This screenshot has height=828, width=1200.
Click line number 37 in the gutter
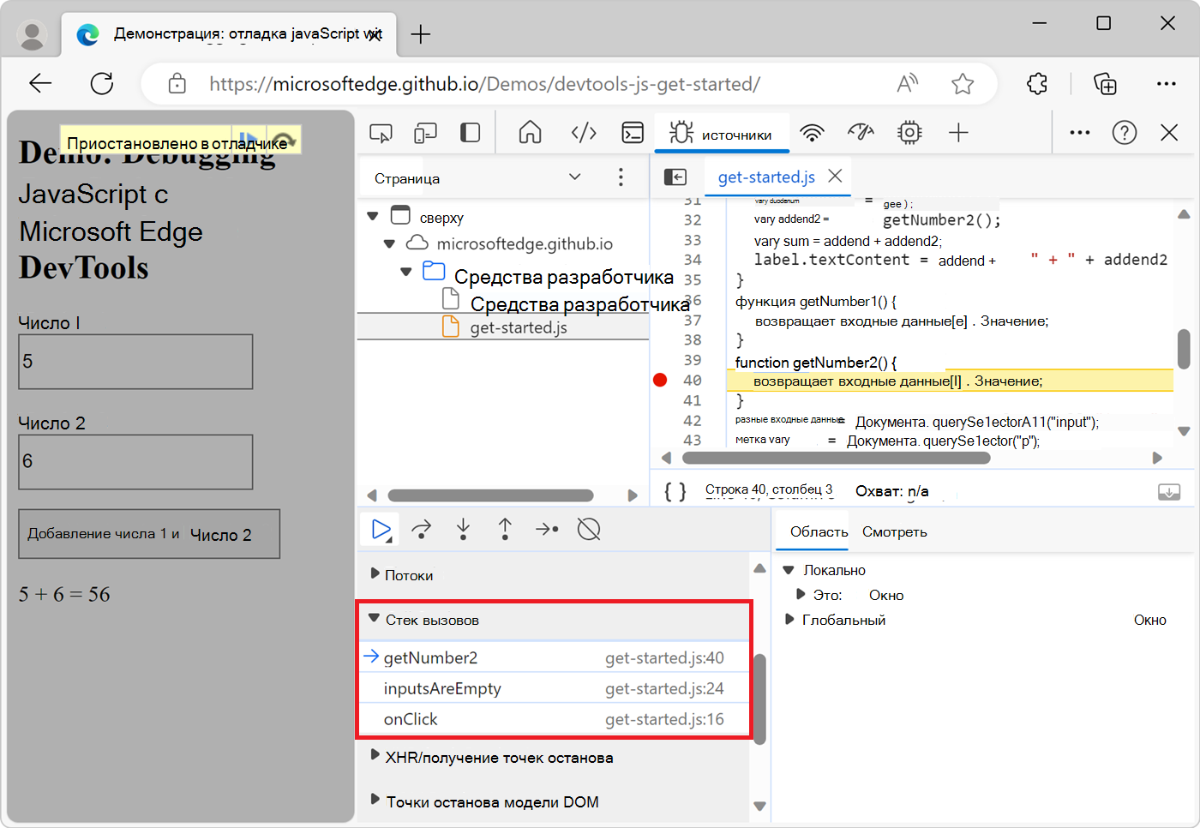693,321
